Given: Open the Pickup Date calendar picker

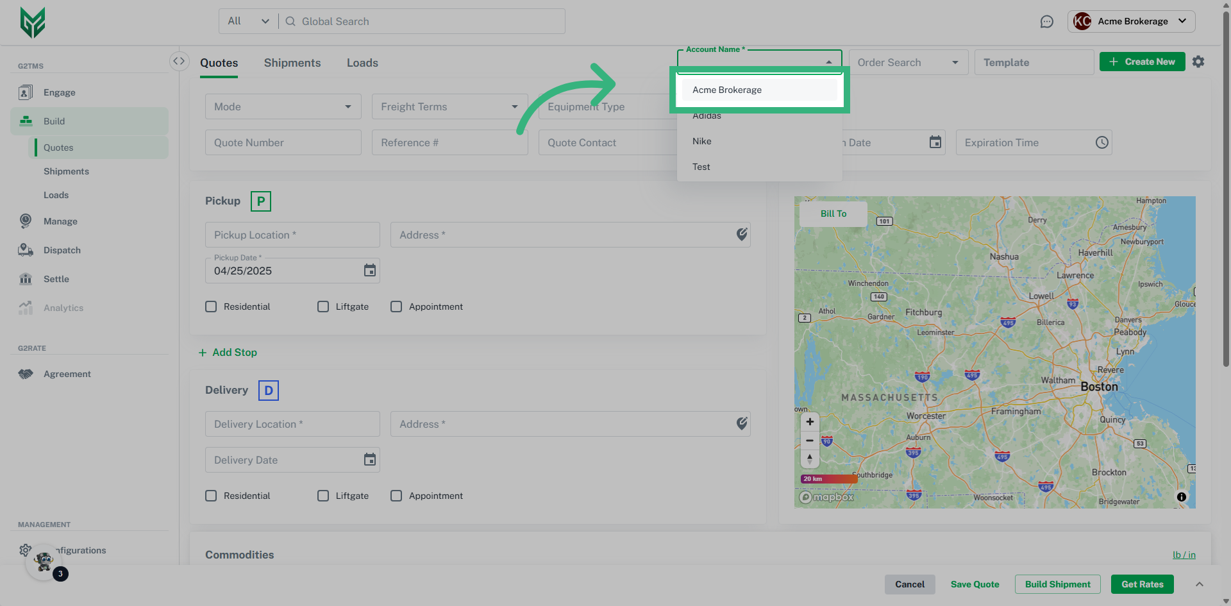Looking at the screenshot, I should pyautogui.click(x=369, y=271).
